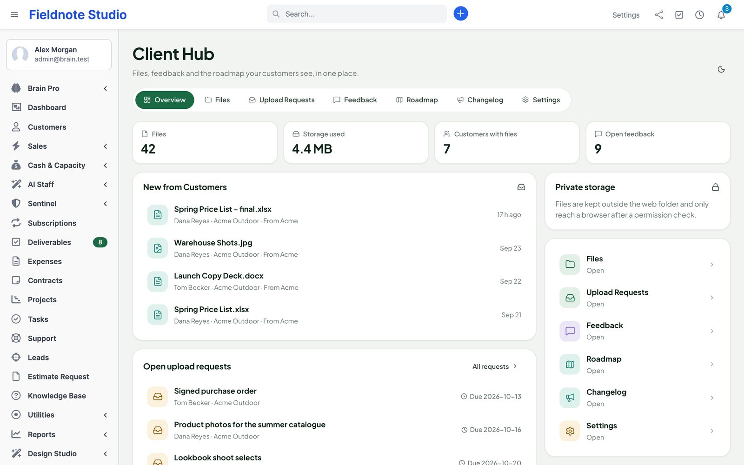
Task: Click the Spring Price List – final.xlsx file icon
Action: pos(158,215)
